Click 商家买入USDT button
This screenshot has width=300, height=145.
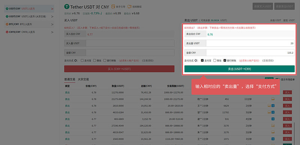pyautogui.click(x=263, y=6)
